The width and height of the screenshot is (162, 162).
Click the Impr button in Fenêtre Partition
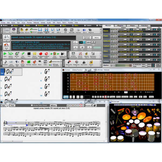[x=12, y=105]
